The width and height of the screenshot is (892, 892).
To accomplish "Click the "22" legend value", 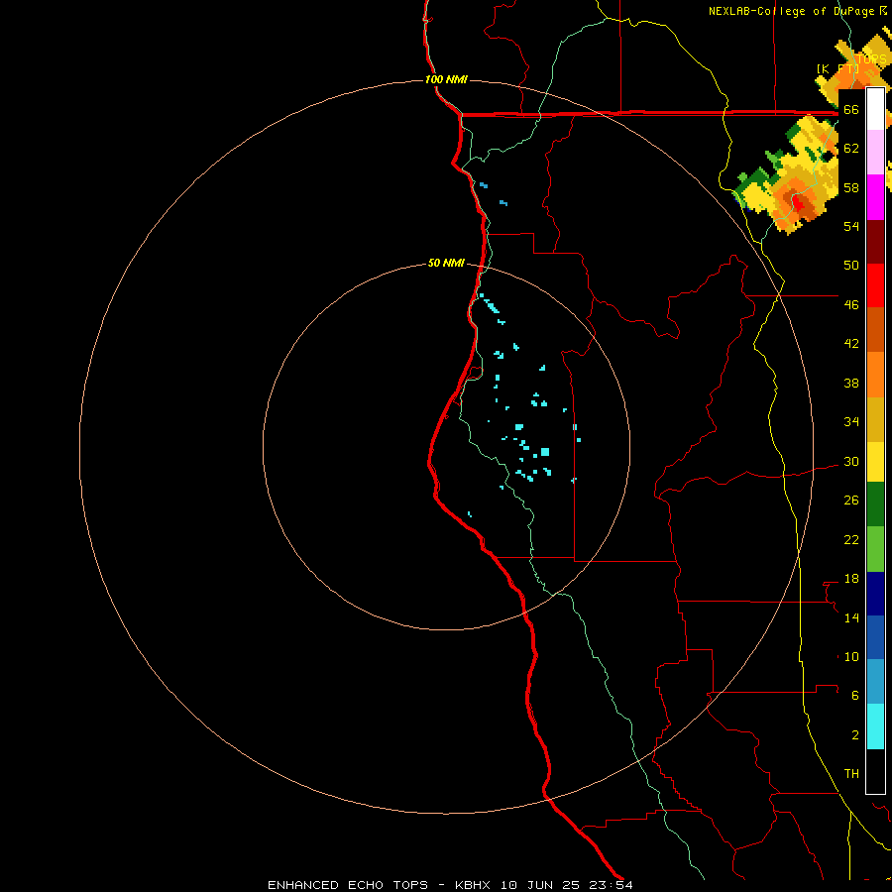I will tap(851, 540).
